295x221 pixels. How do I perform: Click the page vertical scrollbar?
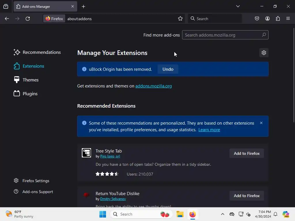pyautogui.click(x=294, y=75)
